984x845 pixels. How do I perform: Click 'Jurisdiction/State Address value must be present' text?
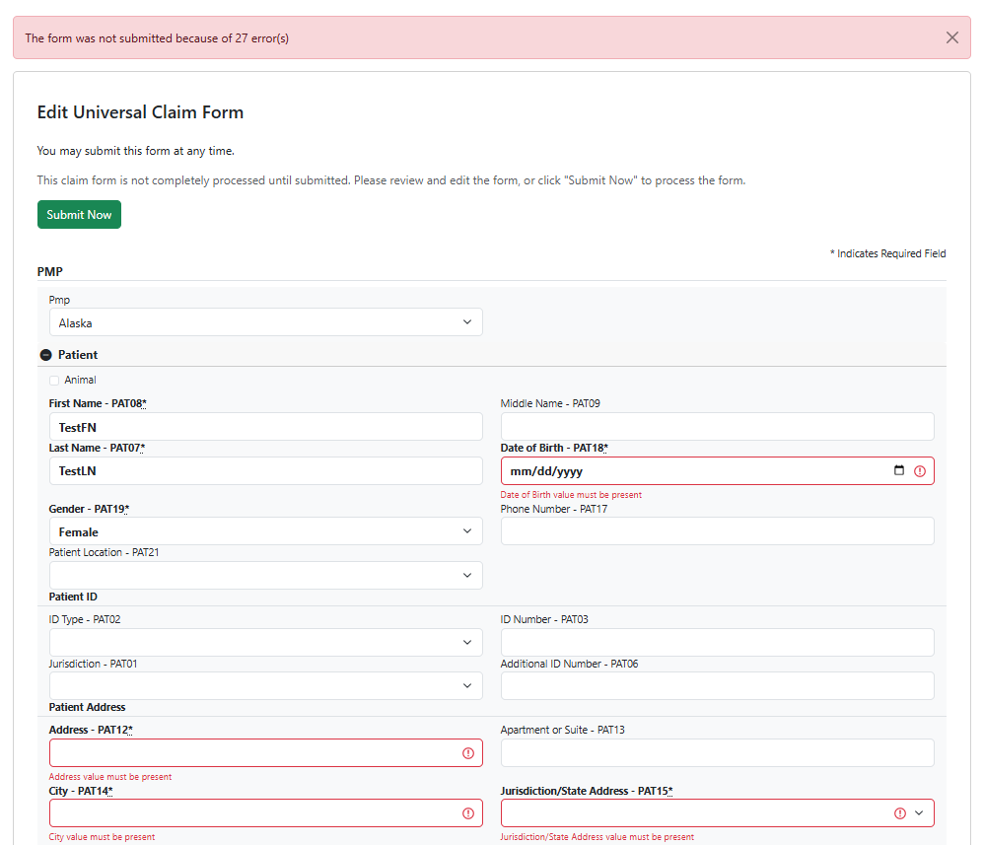(x=597, y=837)
